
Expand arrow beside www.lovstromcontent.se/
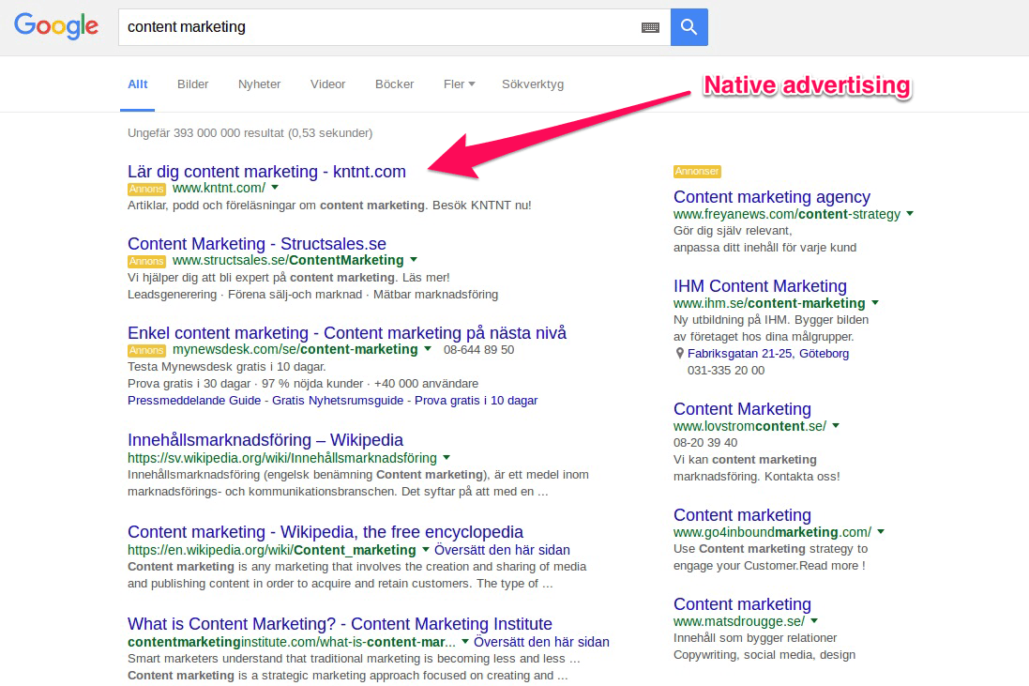pos(836,426)
